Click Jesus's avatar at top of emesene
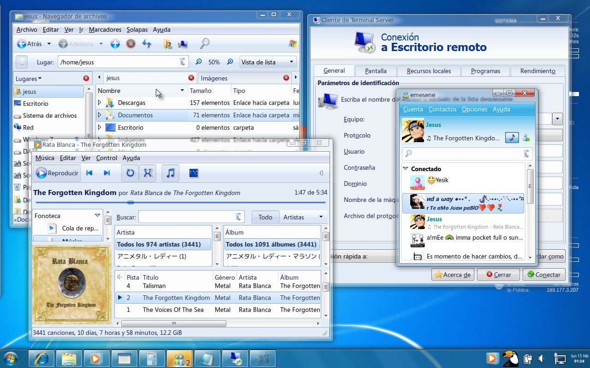Image resolution: width=590 pixels, height=368 pixels. (x=413, y=131)
